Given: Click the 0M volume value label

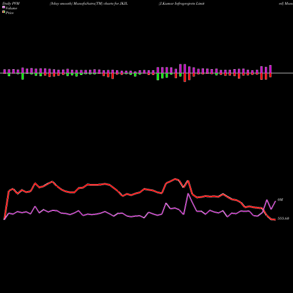Looking at the screenshot, I should click(x=280, y=200).
